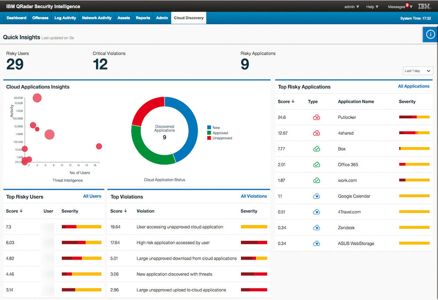
Task: Click 'User accessing unapproved cloud application' violation
Action: coord(180,227)
